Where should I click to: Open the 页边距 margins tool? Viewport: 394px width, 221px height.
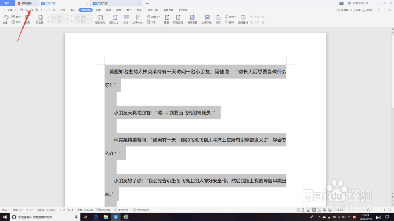click(40, 19)
